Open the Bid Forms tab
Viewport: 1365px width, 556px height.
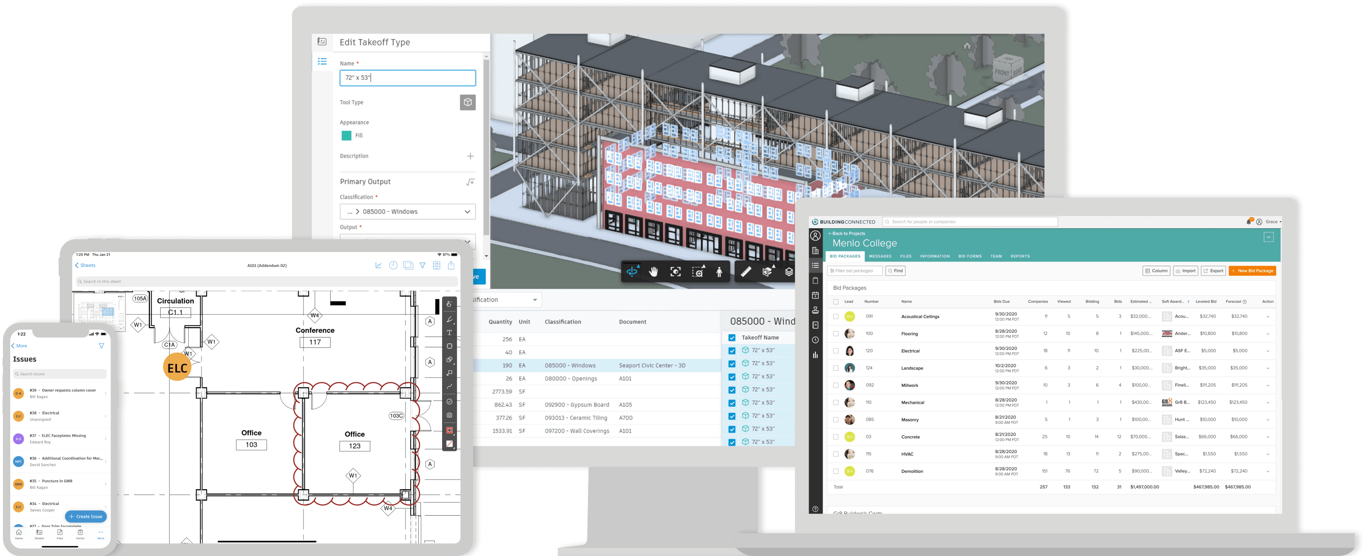point(970,256)
